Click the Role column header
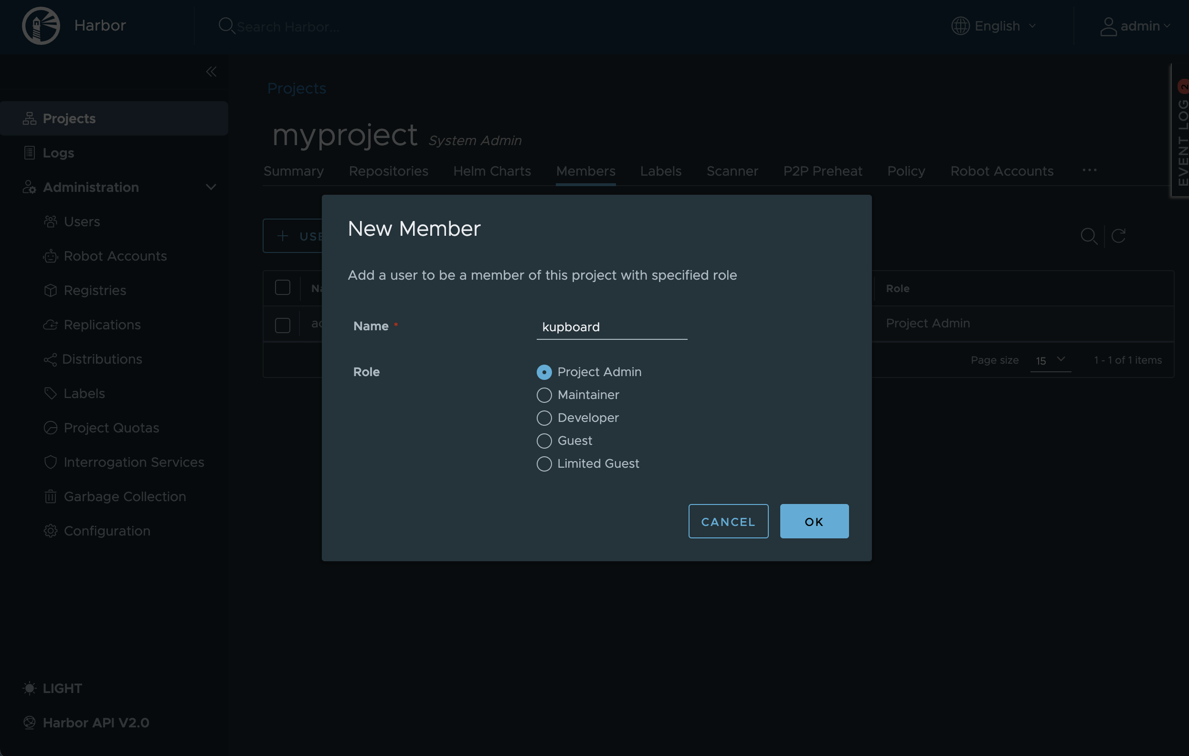Image resolution: width=1189 pixels, height=756 pixels. (897, 289)
